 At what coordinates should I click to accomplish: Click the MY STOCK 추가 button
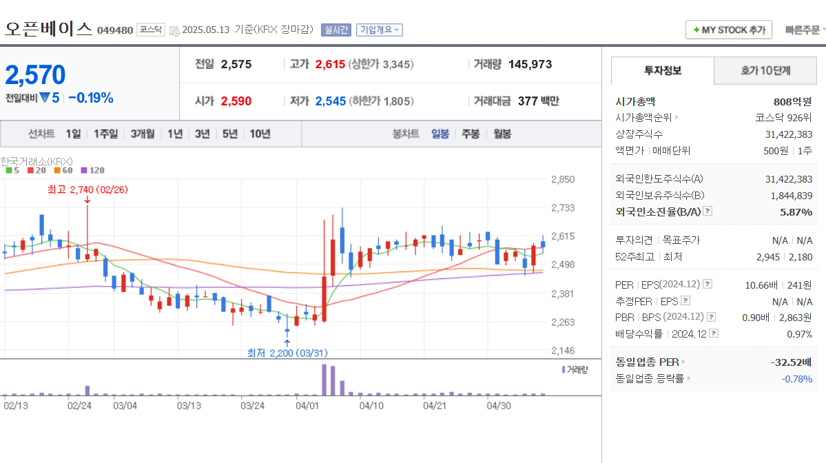pyautogui.click(x=729, y=30)
